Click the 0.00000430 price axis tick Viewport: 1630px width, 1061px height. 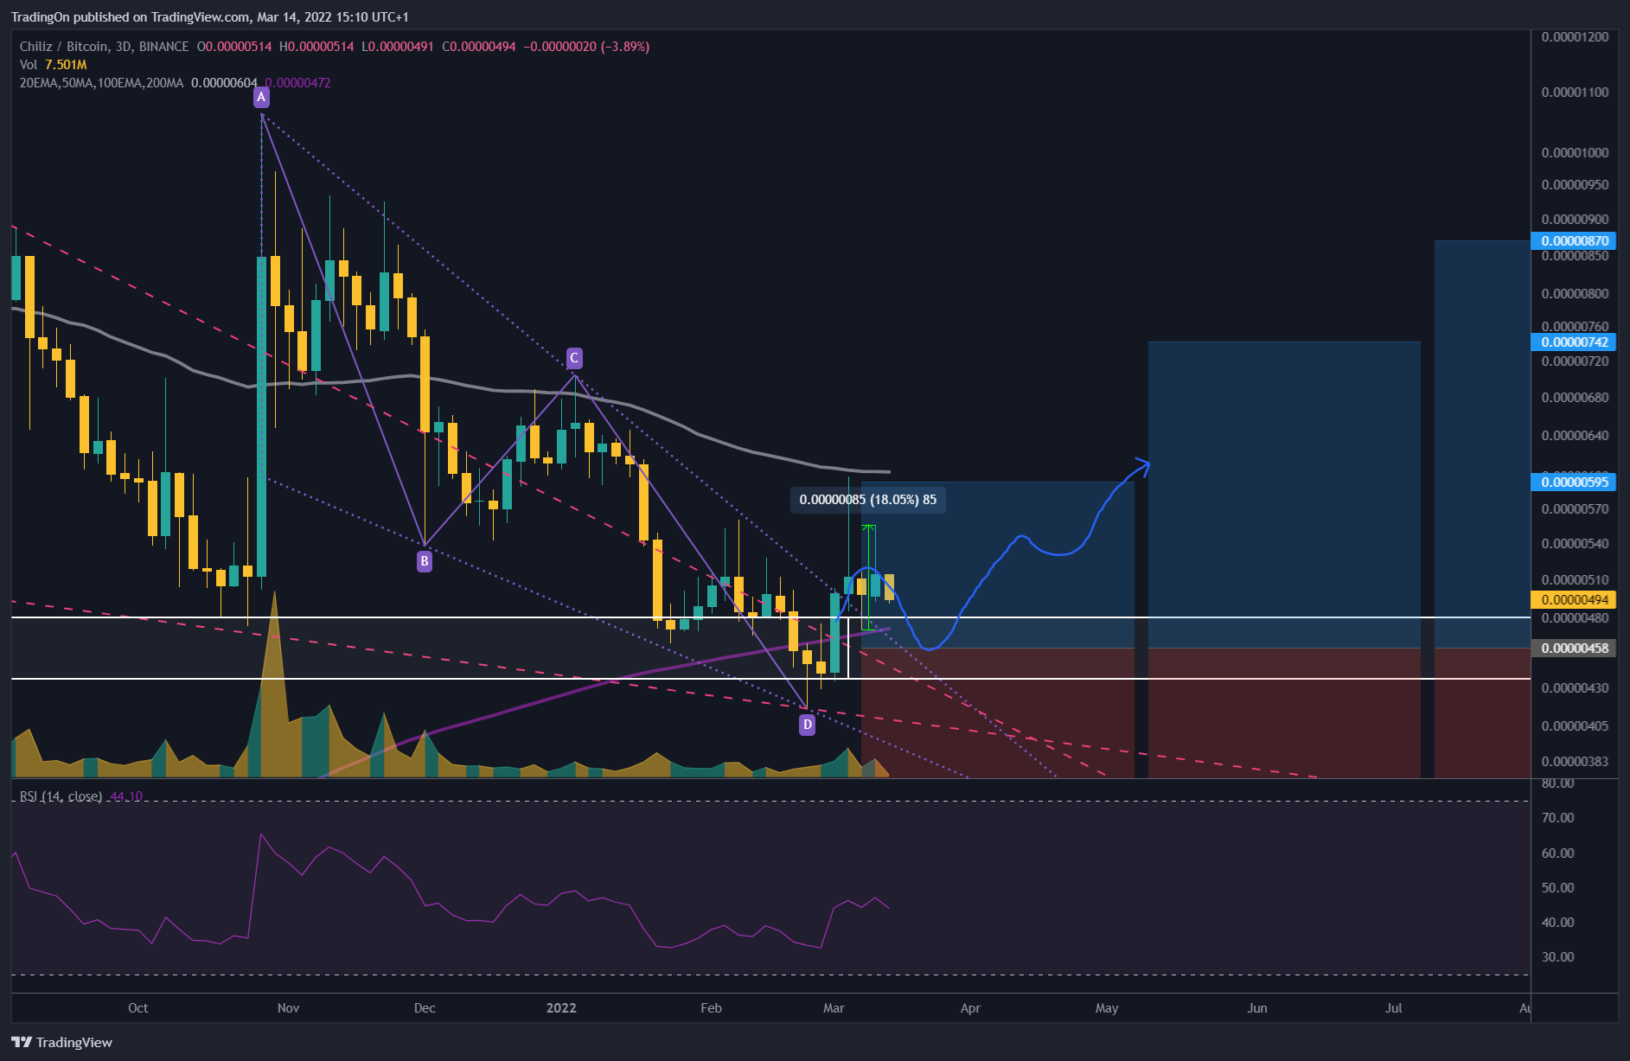1575,688
